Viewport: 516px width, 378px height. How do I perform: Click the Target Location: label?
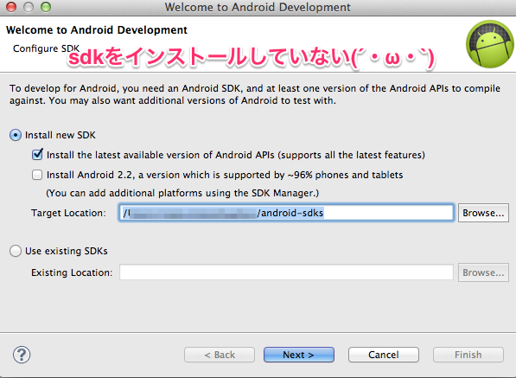68,213
